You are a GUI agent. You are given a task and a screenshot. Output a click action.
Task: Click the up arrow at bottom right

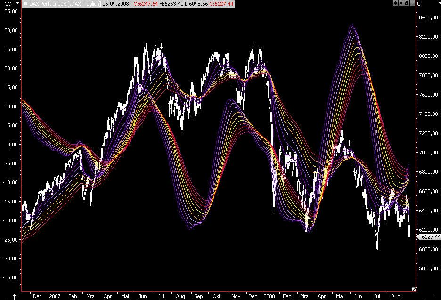(436, 297)
